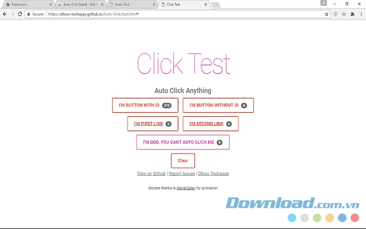Click the I'M BUTTON WITH ID button
Screen dimensions: 366x229
tap(145, 105)
